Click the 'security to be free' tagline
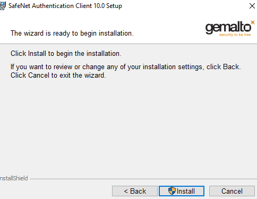The height and width of the screenshot is (199, 257). click(x=235, y=35)
